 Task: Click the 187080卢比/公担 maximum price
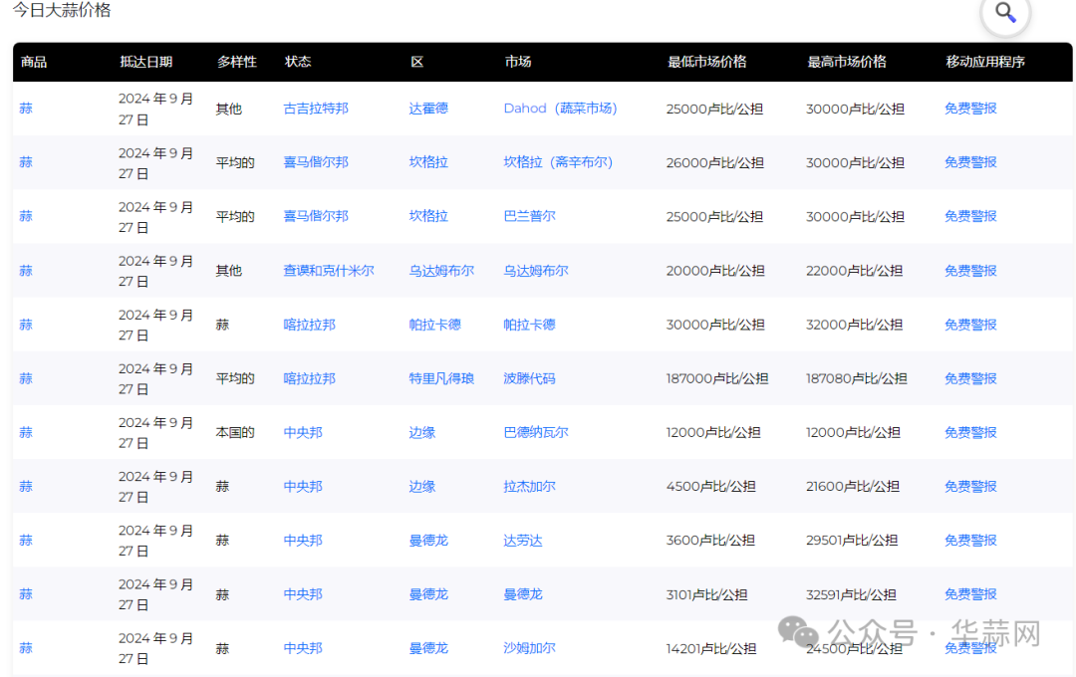pyautogui.click(x=857, y=378)
